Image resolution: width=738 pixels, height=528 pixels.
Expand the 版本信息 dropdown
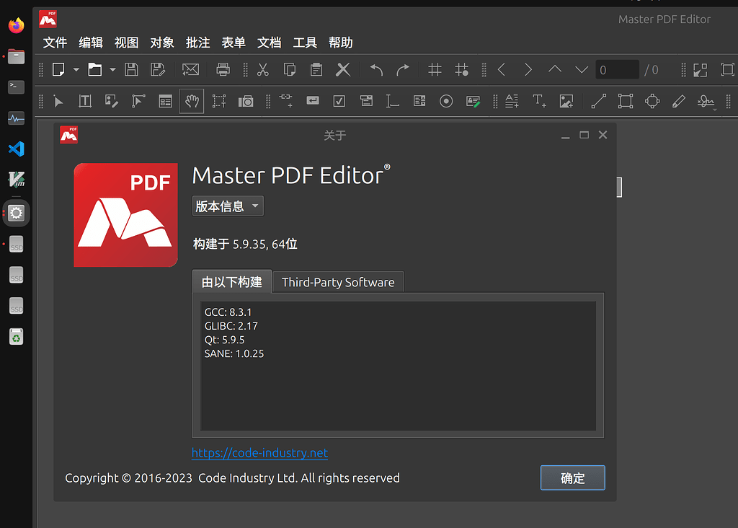228,206
